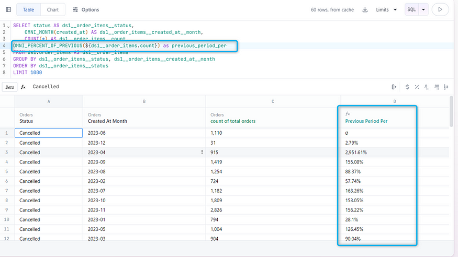
Task: Select the 163.26% cell
Action: 395,191
